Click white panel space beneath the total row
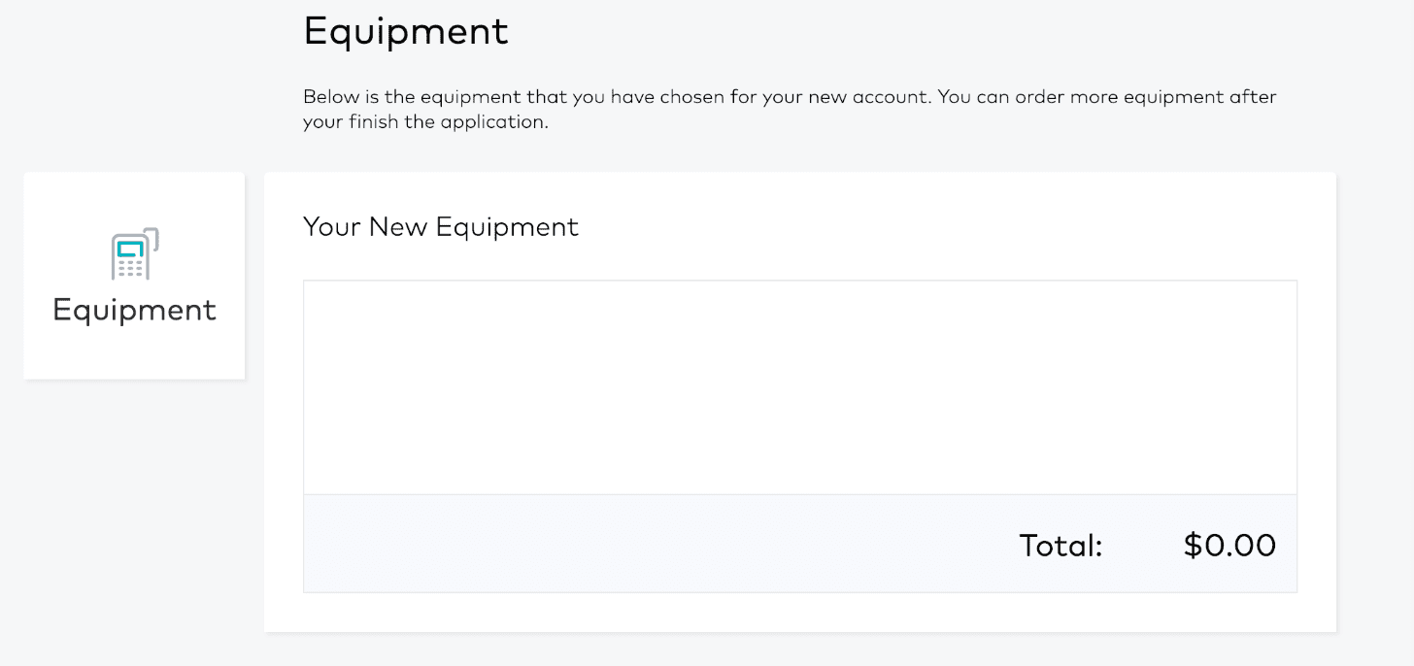This screenshot has height=666, width=1414. tap(799, 613)
